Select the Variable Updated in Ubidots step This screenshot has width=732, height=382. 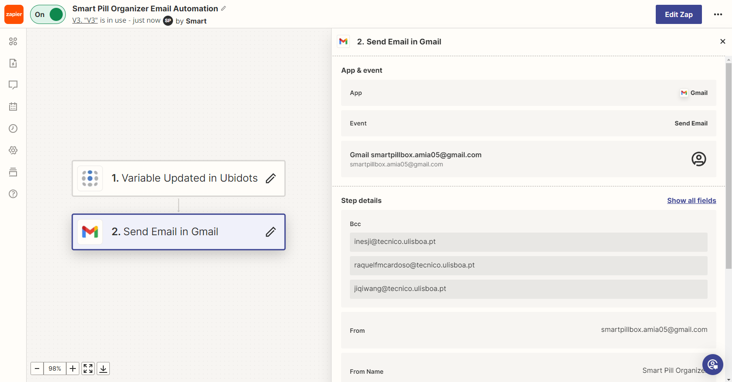[x=179, y=178]
